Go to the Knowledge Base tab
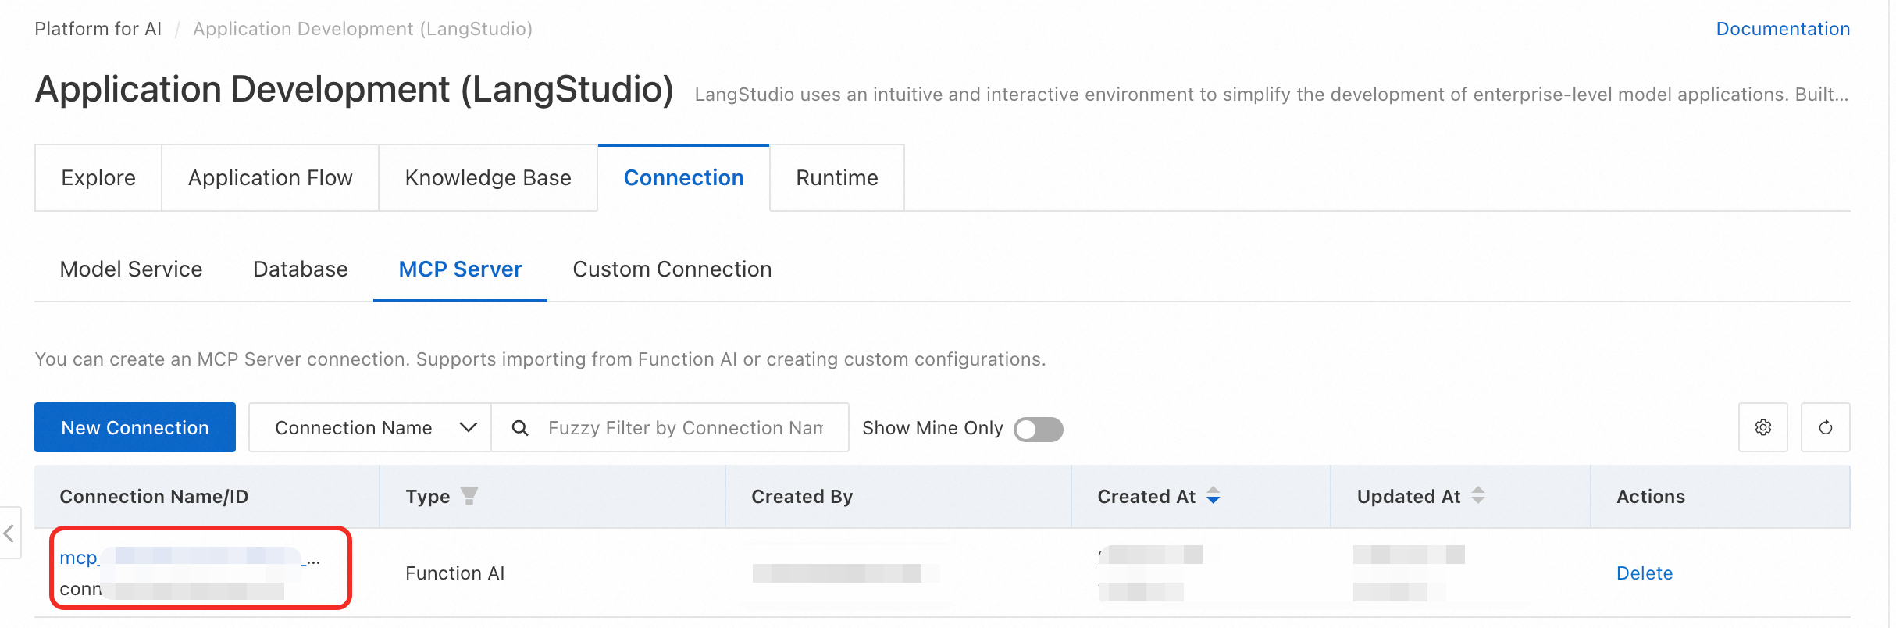Image resolution: width=1896 pixels, height=628 pixels. 488,178
